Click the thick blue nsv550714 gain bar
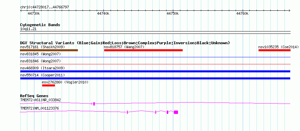 tap(155, 78)
